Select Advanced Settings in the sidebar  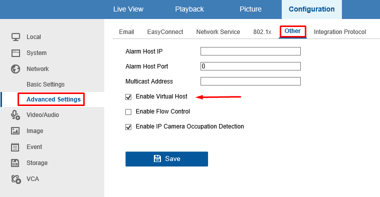[x=53, y=99]
